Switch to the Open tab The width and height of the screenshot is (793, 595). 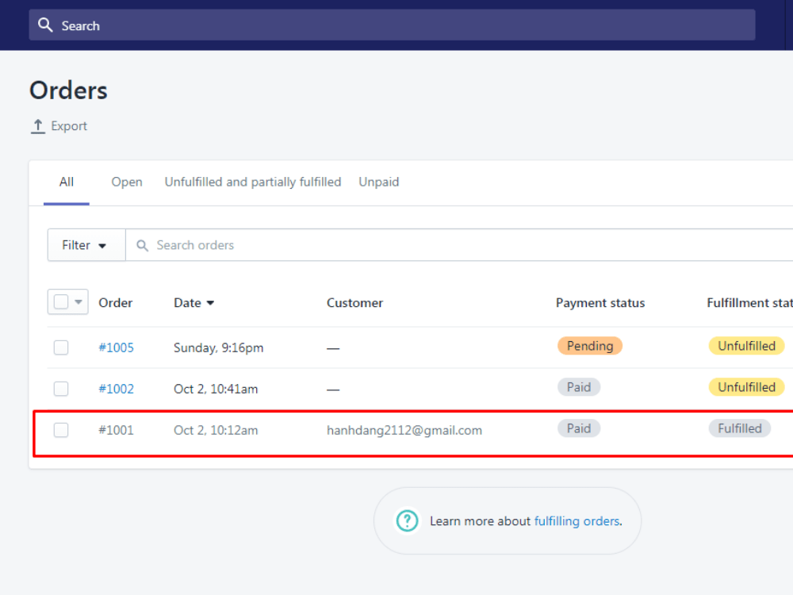click(126, 182)
